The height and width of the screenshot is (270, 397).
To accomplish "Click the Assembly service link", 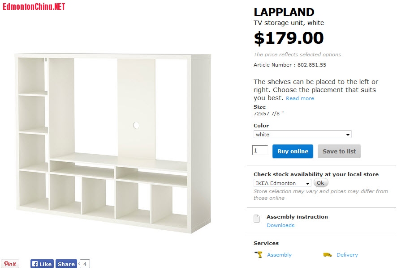I will (279, 255).
